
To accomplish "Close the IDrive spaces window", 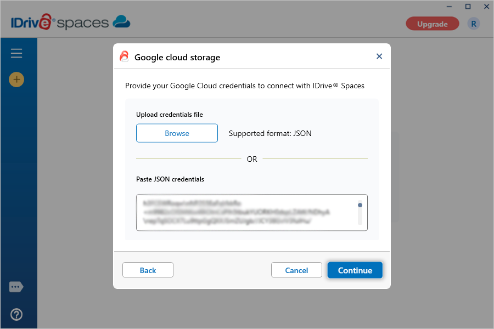I will click(x=486, y=7).
